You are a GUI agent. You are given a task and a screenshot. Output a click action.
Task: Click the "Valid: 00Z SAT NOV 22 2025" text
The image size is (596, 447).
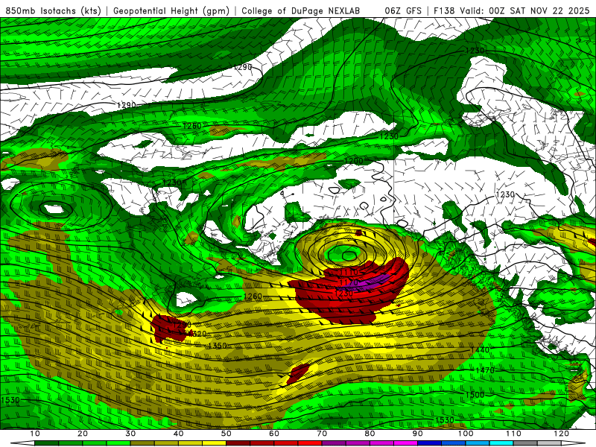pos(525,11)
